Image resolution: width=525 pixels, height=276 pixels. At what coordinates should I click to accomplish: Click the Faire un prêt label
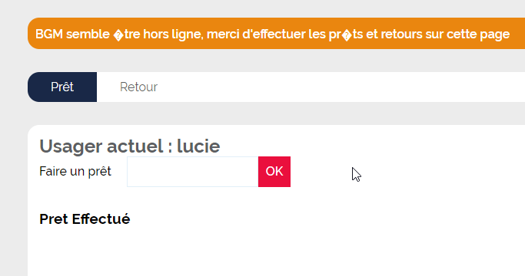[75, 172]
